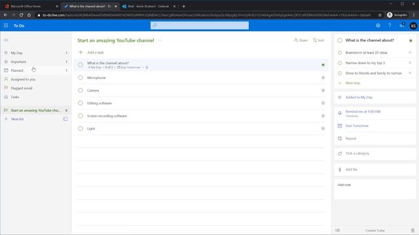Open the Sort options
This screenshot has width=419, height=235.
pos(319,40)
